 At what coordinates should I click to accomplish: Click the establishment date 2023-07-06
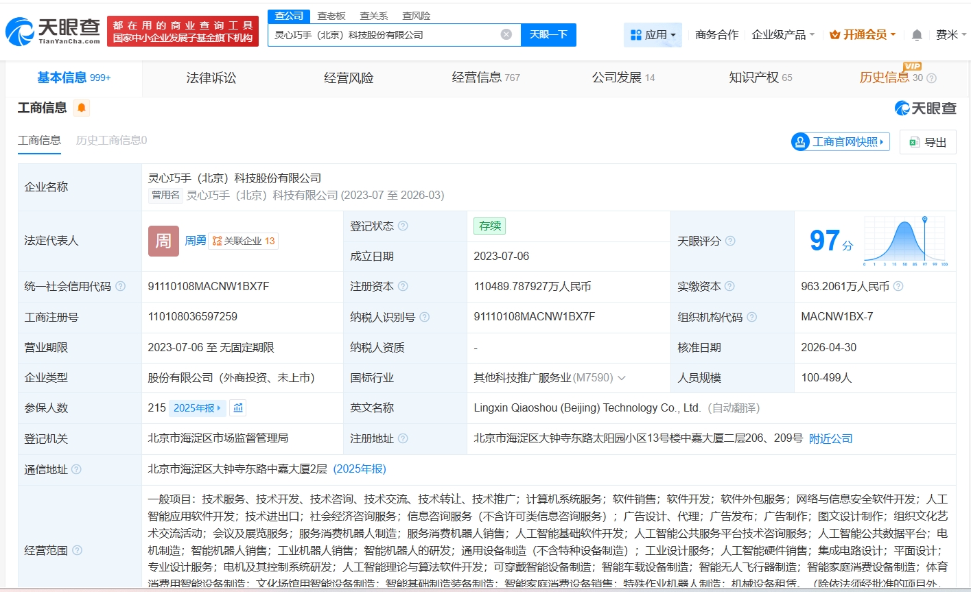coord(502,256)
